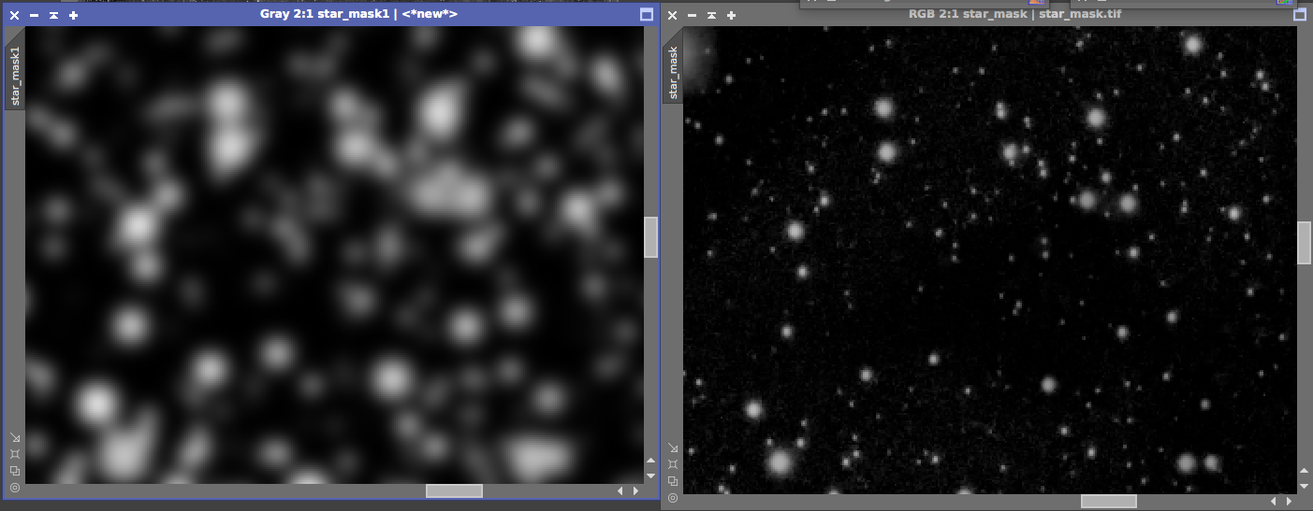Click the plus icon in star_mask1 title bar
This screenshot has height=511, width=1313.
[x=74, y=15]
